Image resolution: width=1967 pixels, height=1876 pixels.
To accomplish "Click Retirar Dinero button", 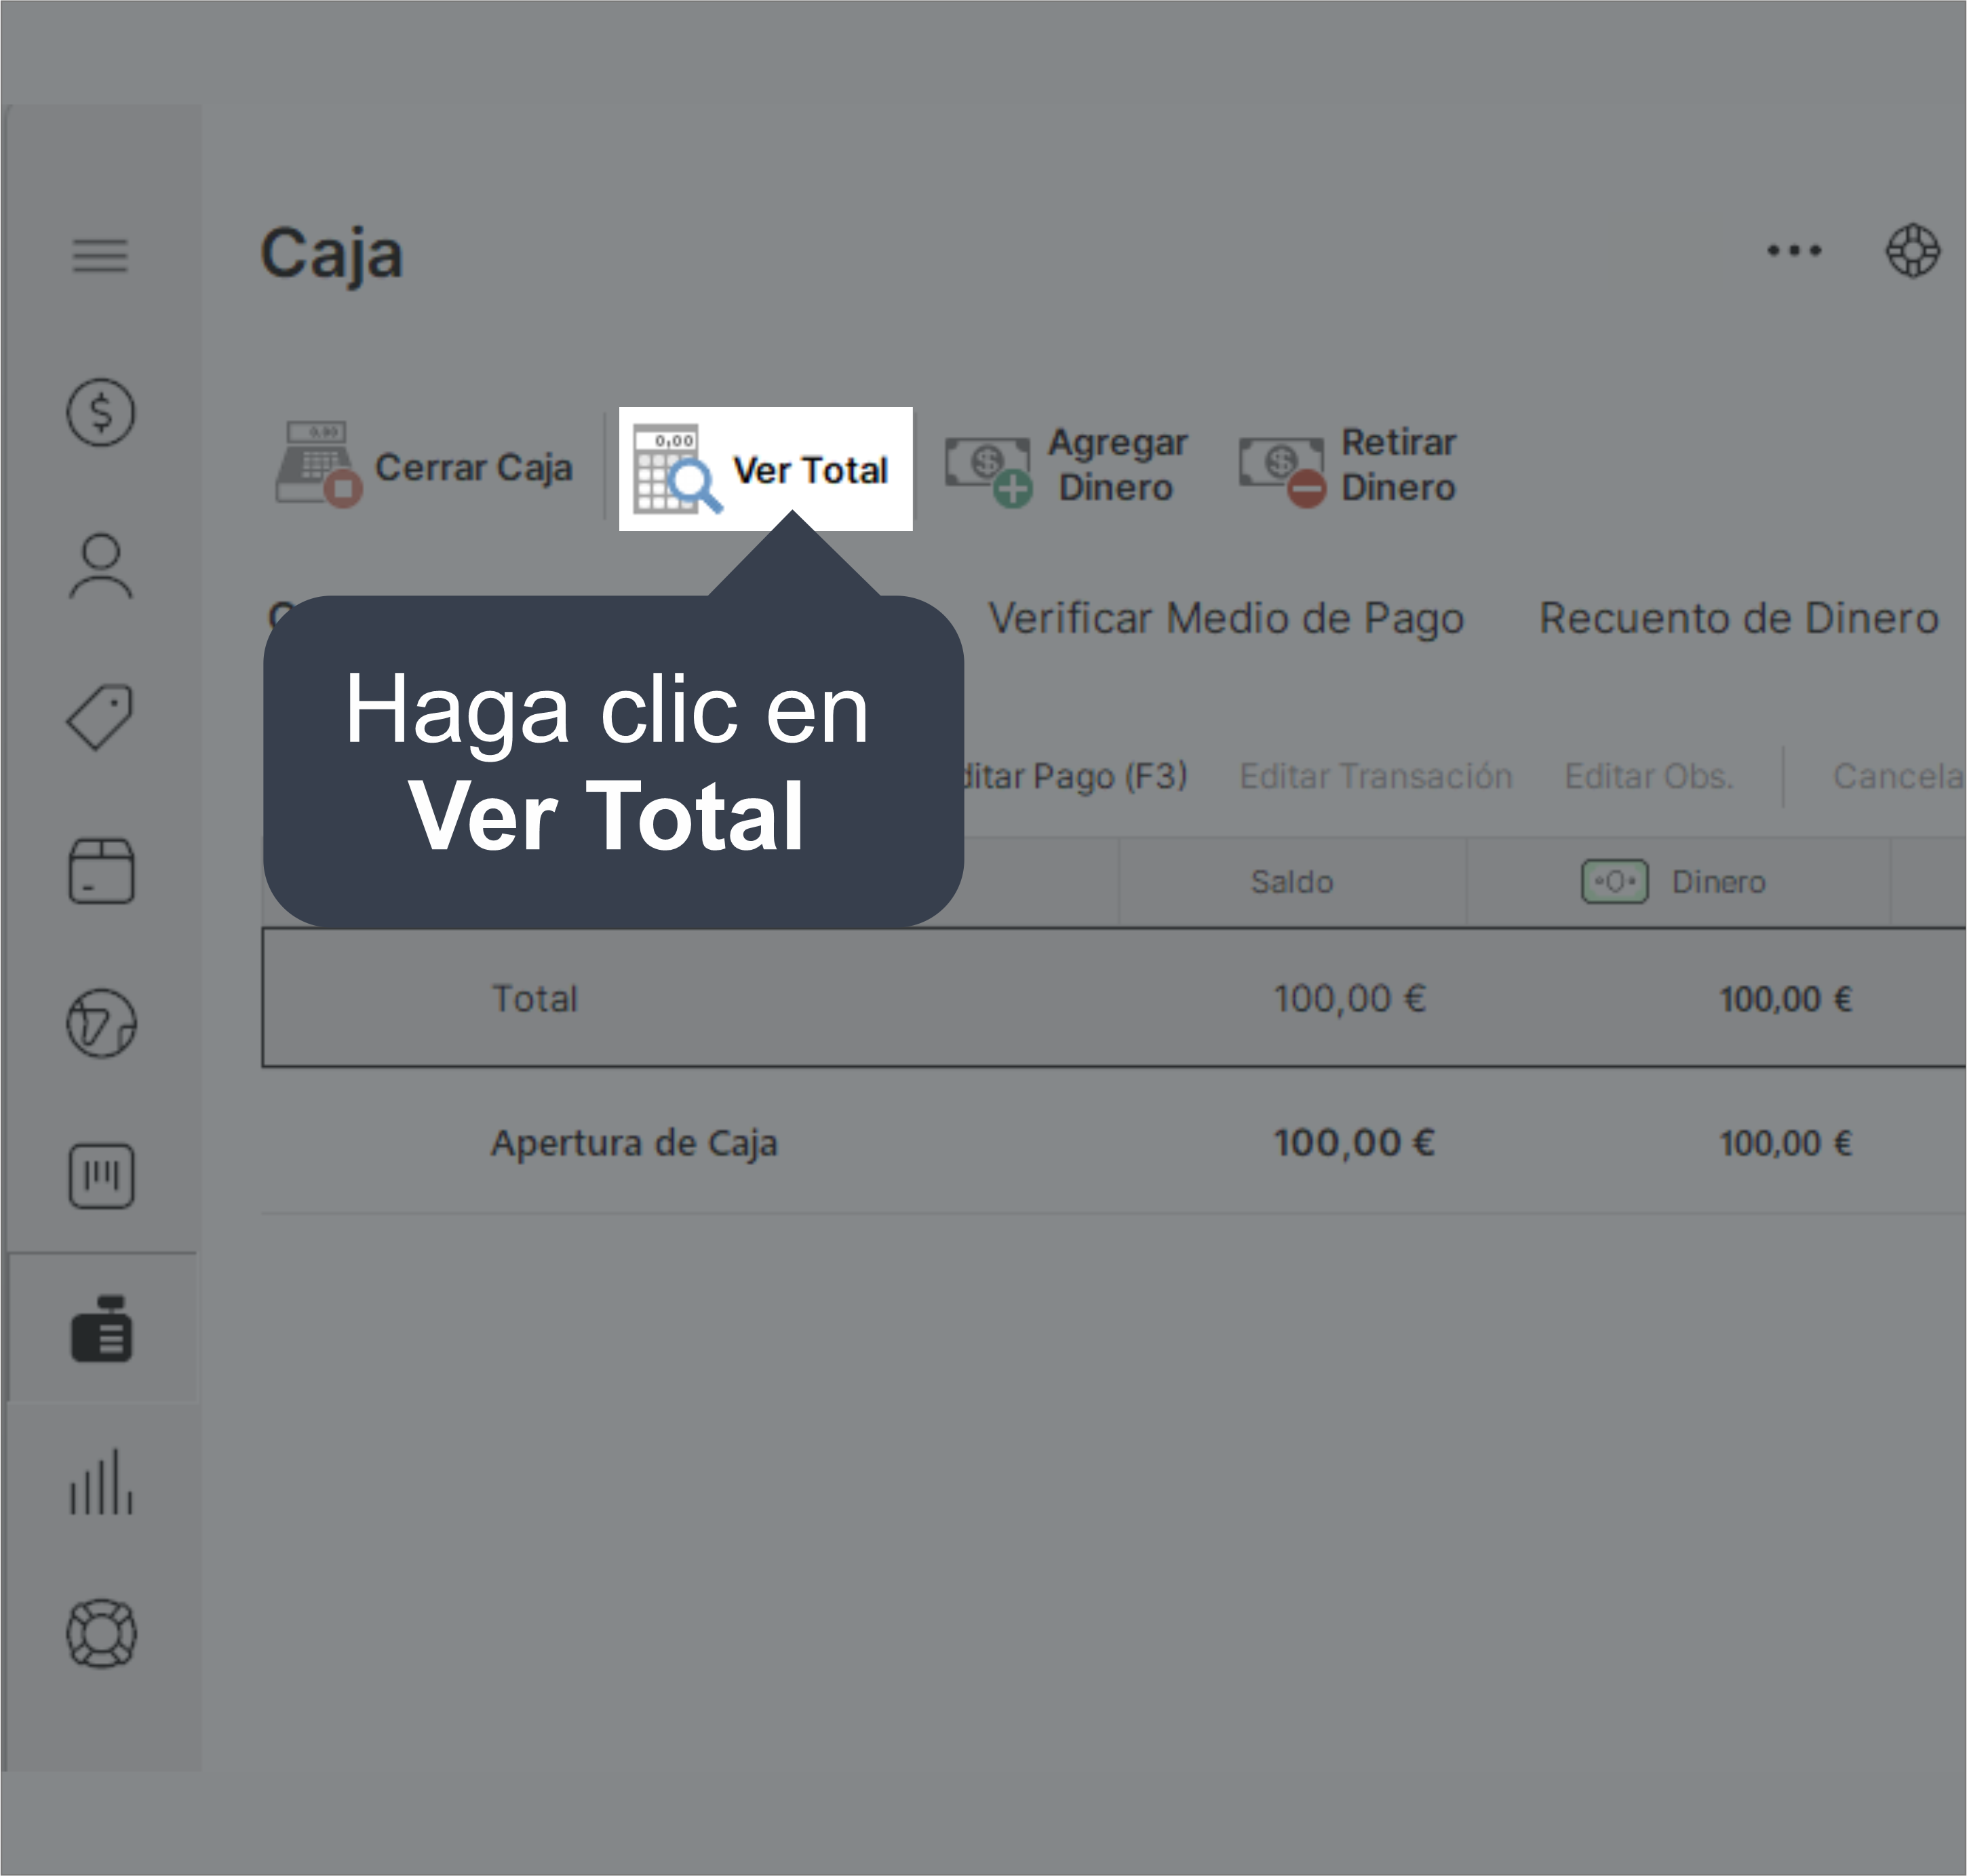I will pos(1348,465).
